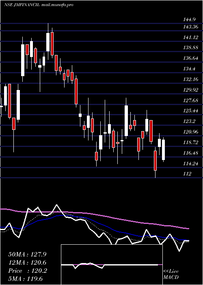Click the 12MA : 120.6 readout
This screenshot has width=203, height=285.
point(27,263)
